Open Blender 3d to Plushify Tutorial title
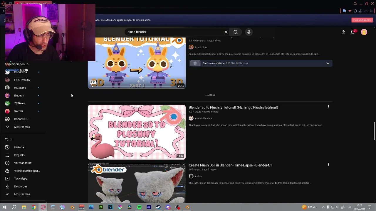 click(233, 107)
